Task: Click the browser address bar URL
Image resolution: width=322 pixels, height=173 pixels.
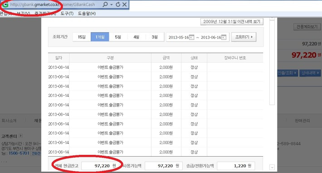Action: 52,5
